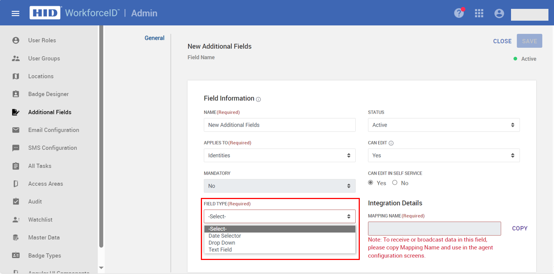
Task: Choose Date Selector field type
Action: click(280, 236)
